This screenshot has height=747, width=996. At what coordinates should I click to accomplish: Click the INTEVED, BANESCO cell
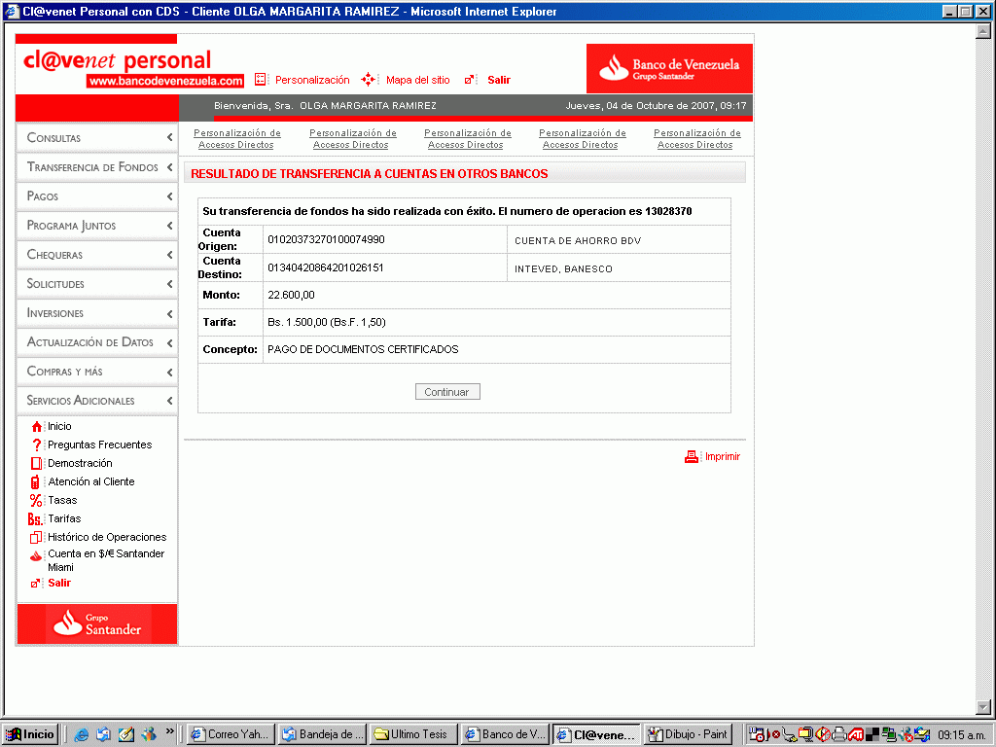[x=619, y=268]
